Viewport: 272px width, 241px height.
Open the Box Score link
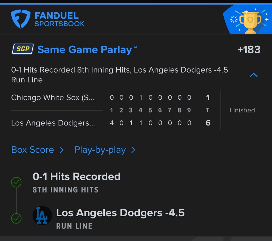click(33, 150)
